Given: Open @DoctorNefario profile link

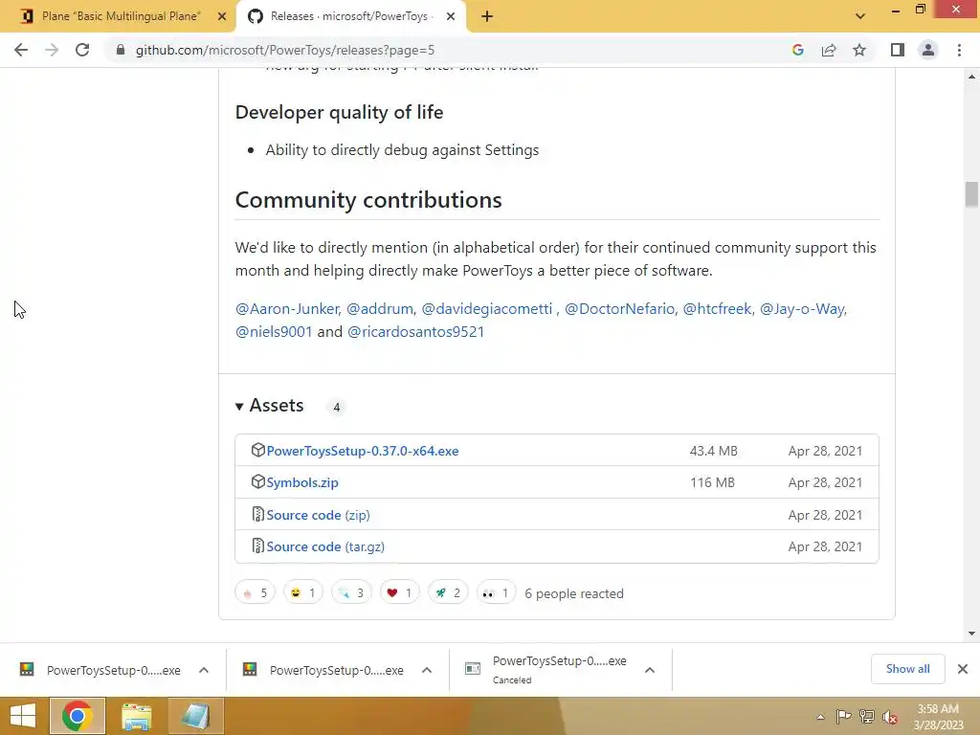Looking at the screenshot, I should point(619,309).
